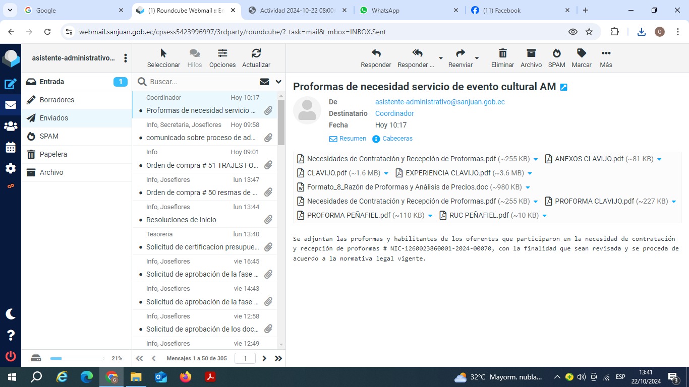Click the Eliminar trash icon
Screen dimensions: 689x387
pos(502,58)
